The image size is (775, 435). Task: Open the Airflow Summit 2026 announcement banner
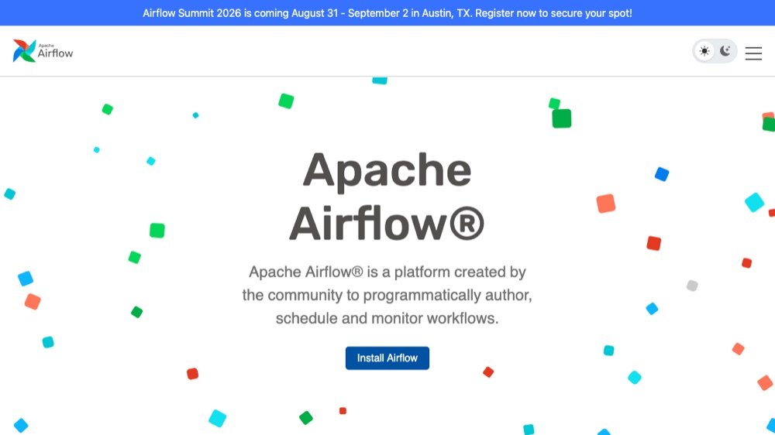point(387,13)
